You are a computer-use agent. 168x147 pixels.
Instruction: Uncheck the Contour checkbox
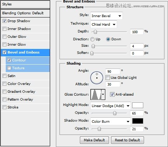pyautogui.click(x=9, y=60)
